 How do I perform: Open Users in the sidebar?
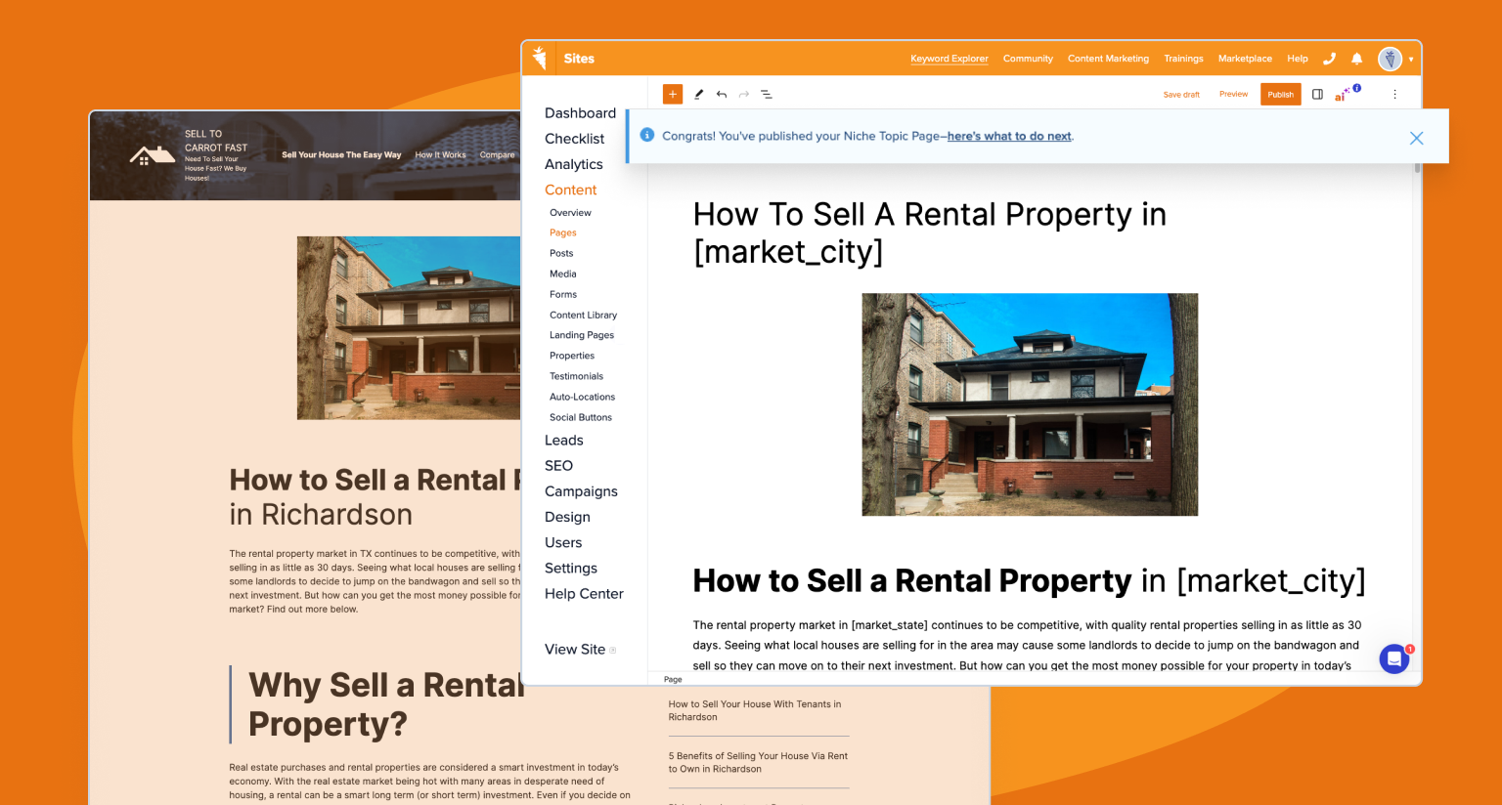tap(562, 542)
